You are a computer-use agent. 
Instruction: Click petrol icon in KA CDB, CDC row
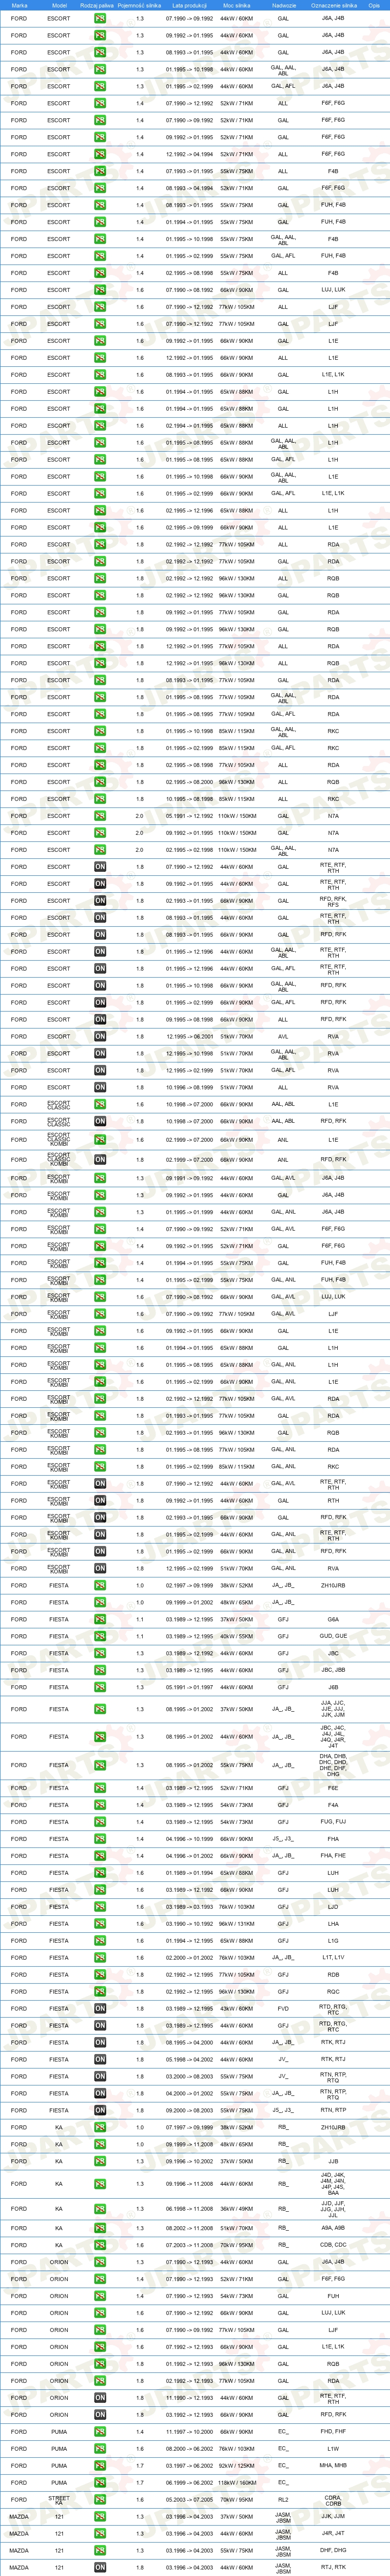(x=100, y=2245)
